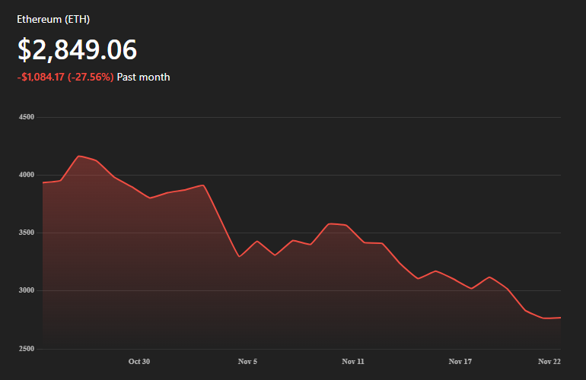Image resolution: width=586 pixels, height=380 pixels.
Task: Select the 3500 y-axis label
Action: (x=27, y=233)
